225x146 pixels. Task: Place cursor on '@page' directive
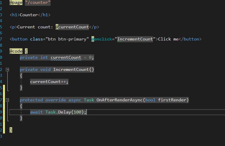pyautogui.click(x=16, y=2)
